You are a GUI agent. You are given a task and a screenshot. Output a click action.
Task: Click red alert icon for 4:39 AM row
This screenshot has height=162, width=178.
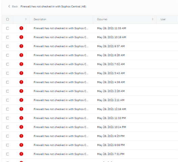[x=21, y=82]
